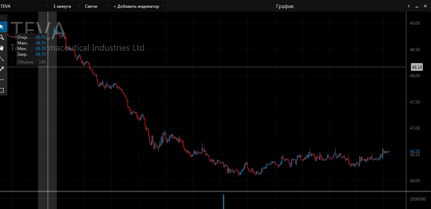Minimize the График chart panel
This screenshot has width=431, height=209.
417,6
